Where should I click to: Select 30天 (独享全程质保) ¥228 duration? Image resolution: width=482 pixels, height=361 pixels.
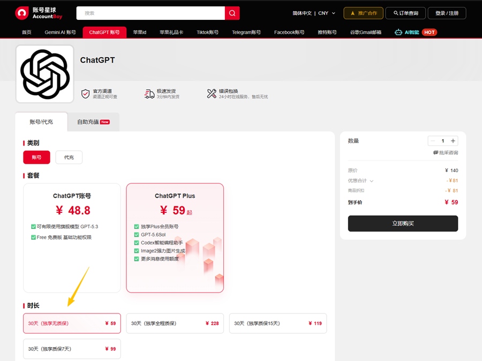tap(175, 323)
